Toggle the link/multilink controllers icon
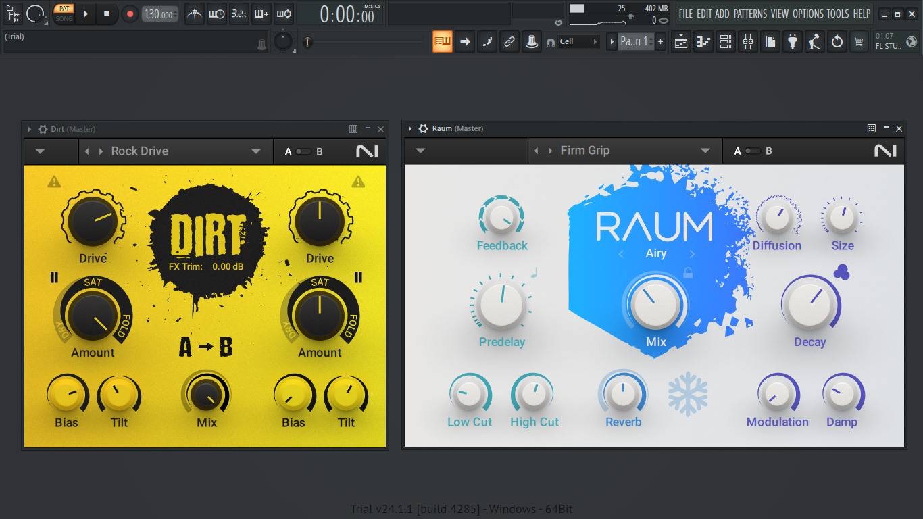 [509, 41]
